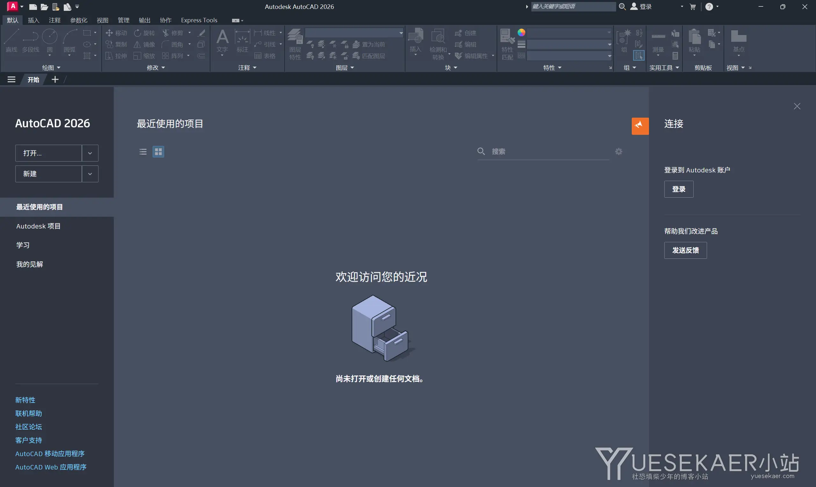Switch recent items to grid view
This screenshot has height=487, width=816.
(158, 152)
